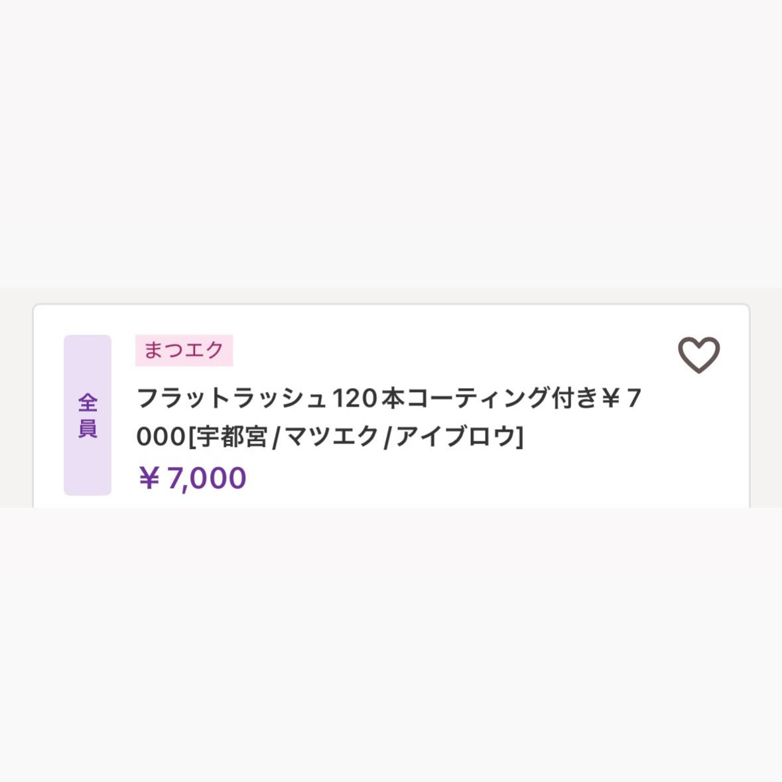The image size is (782, 782).
Task: Click the マツエク word inside the brackets
Action: click(x=331, y=437)
